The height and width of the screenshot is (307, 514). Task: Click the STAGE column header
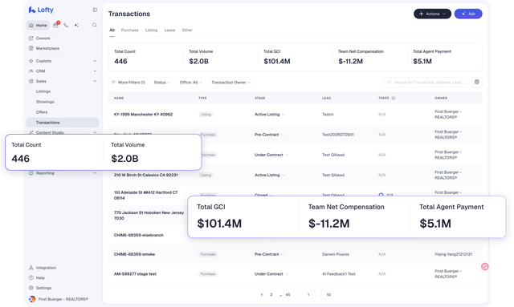coord(260,98)
